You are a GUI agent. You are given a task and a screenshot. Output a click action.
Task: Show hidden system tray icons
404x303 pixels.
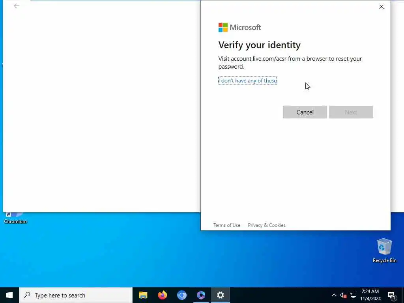[334, 295]
